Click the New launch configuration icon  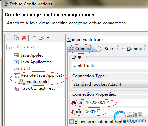pos(9,38)
